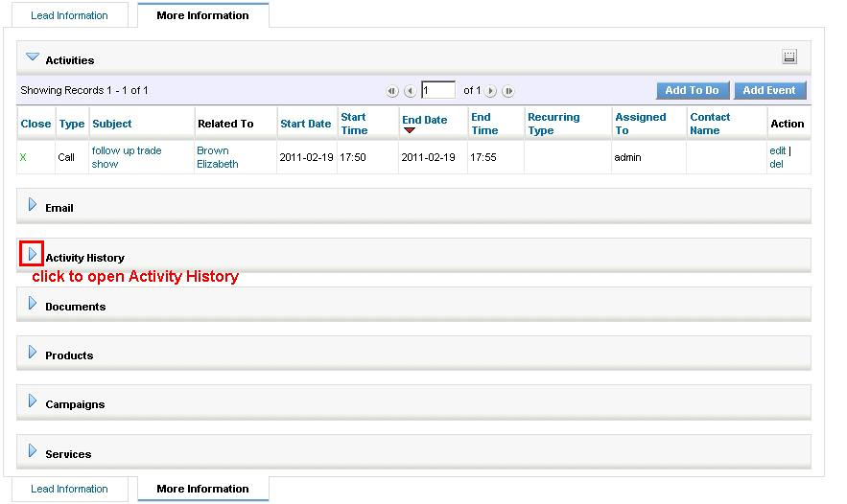Sort activities by End Date column
Viewport: 847px width, 504px height.
(425, 120)
